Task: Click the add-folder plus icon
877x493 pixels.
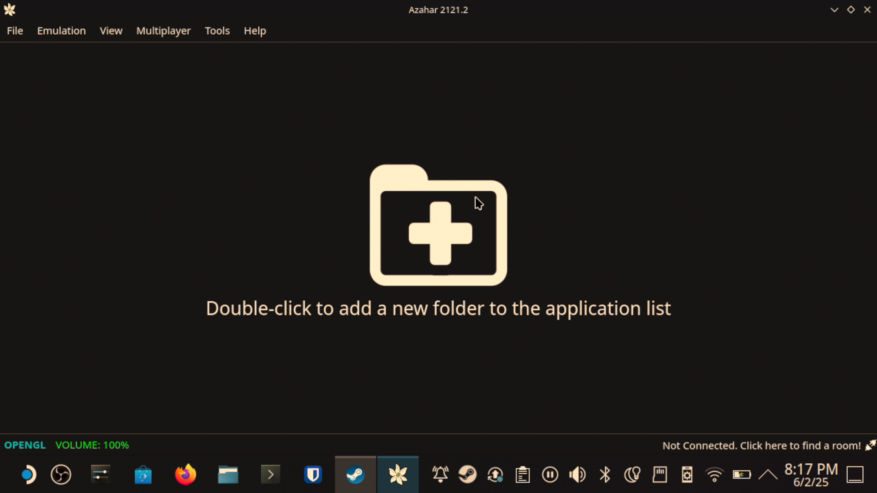Action: [438, 225]
